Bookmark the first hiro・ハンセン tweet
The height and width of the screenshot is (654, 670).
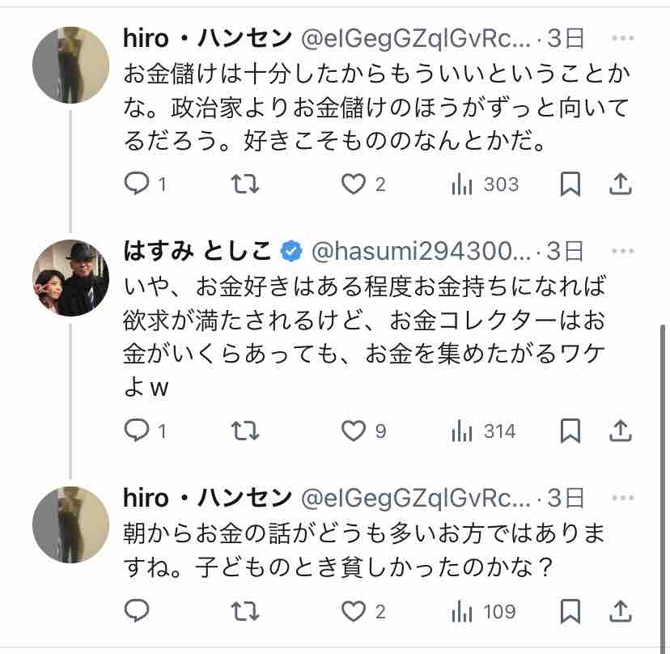(x=571, y=185)
